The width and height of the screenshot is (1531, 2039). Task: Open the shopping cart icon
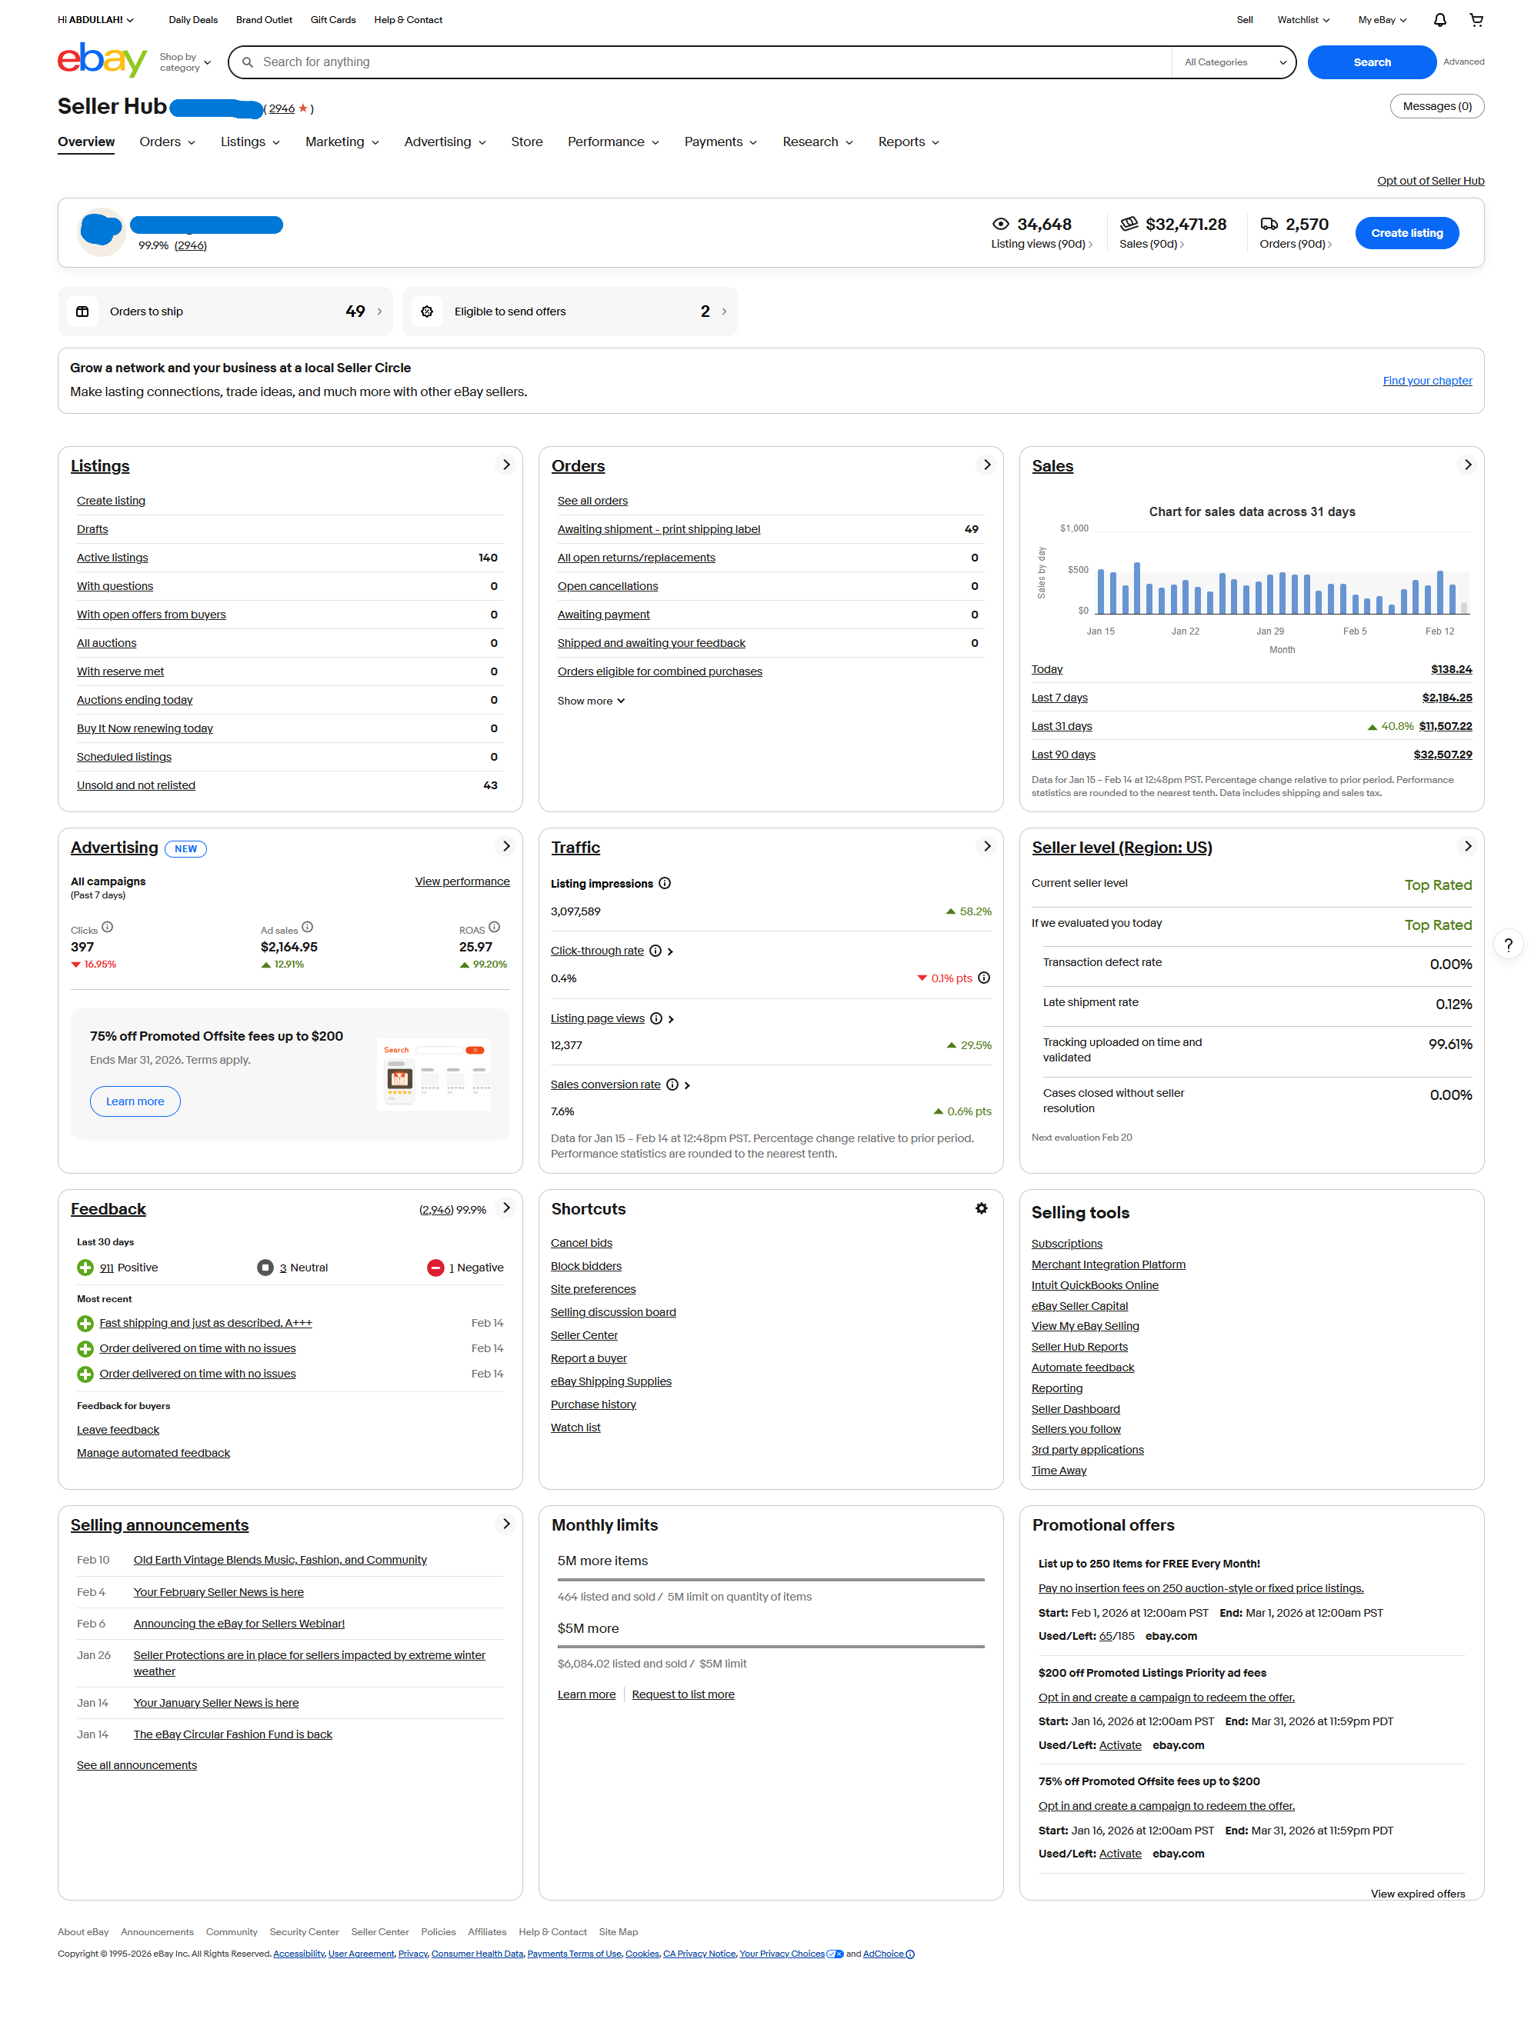pyautogui.click(x=1476, y=19)
